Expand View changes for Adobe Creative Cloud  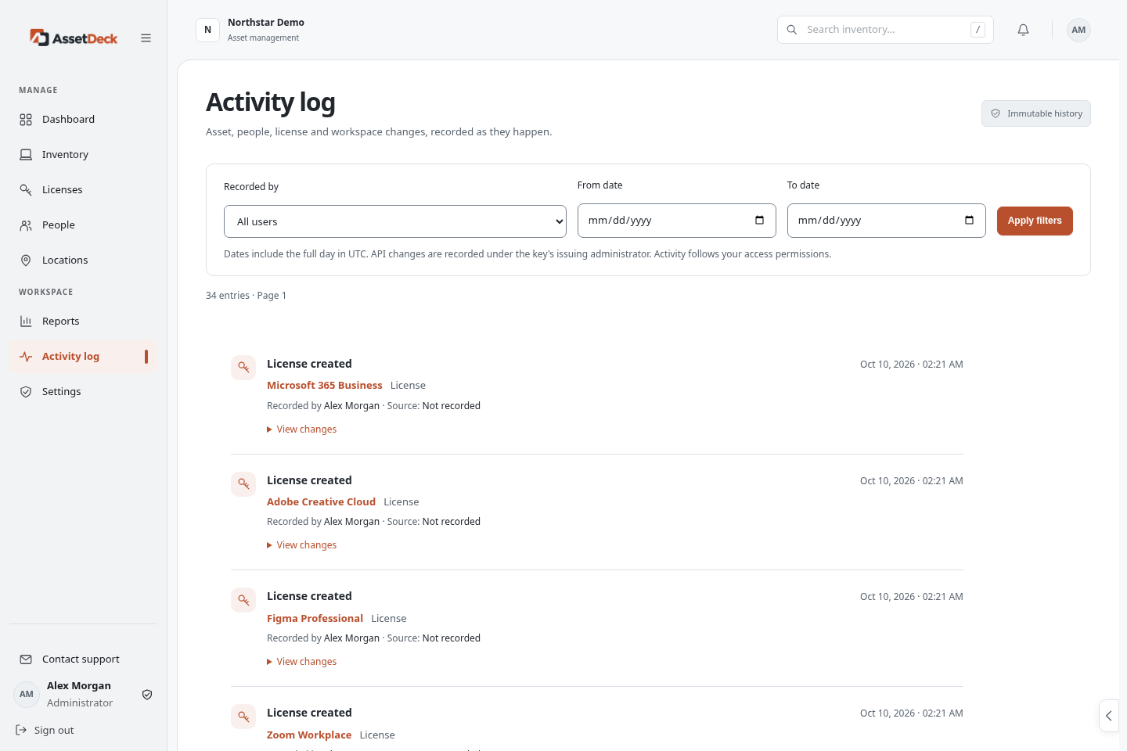coord(302,544)
